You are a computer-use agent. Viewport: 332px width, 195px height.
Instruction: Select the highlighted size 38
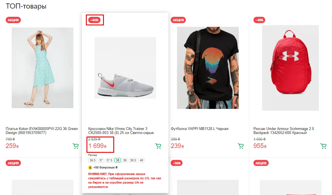[118, 160]
